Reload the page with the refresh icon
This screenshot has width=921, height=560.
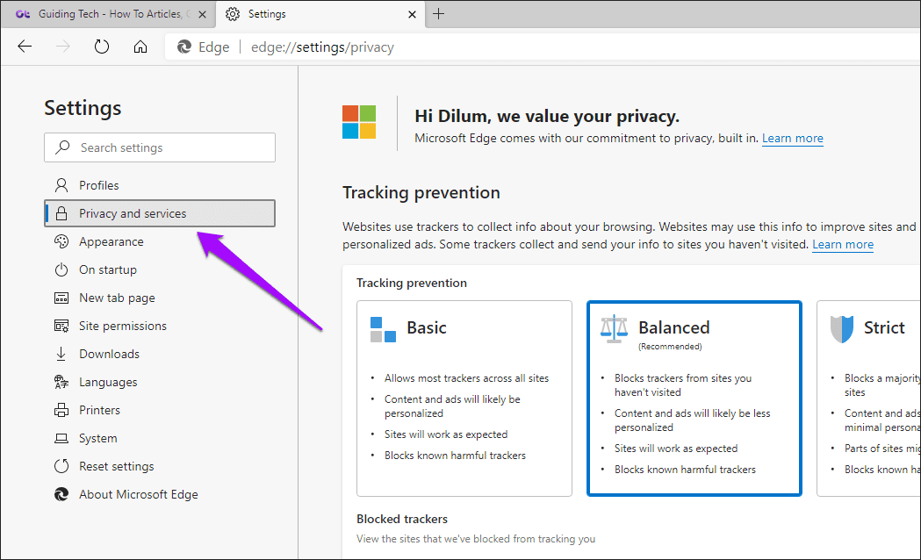pos(102,47)
